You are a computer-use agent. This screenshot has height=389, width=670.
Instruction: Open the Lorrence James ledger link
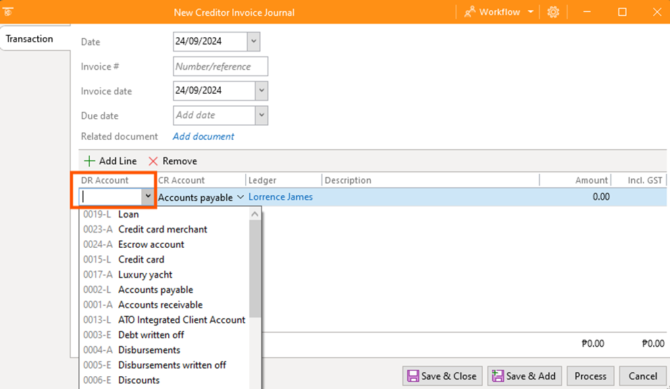[280, 197]
